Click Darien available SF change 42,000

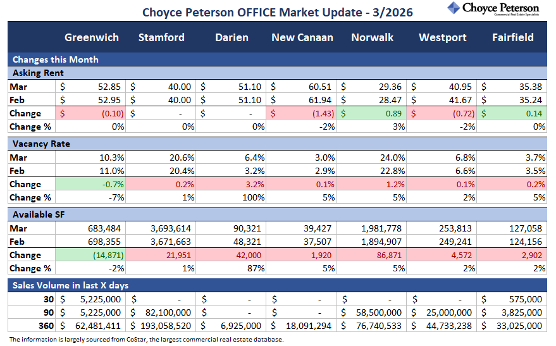tap(231, 256)
